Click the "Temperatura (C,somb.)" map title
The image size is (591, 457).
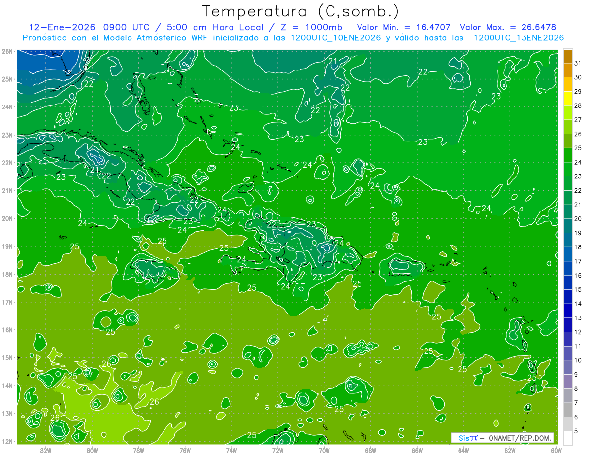pos(301,11)
